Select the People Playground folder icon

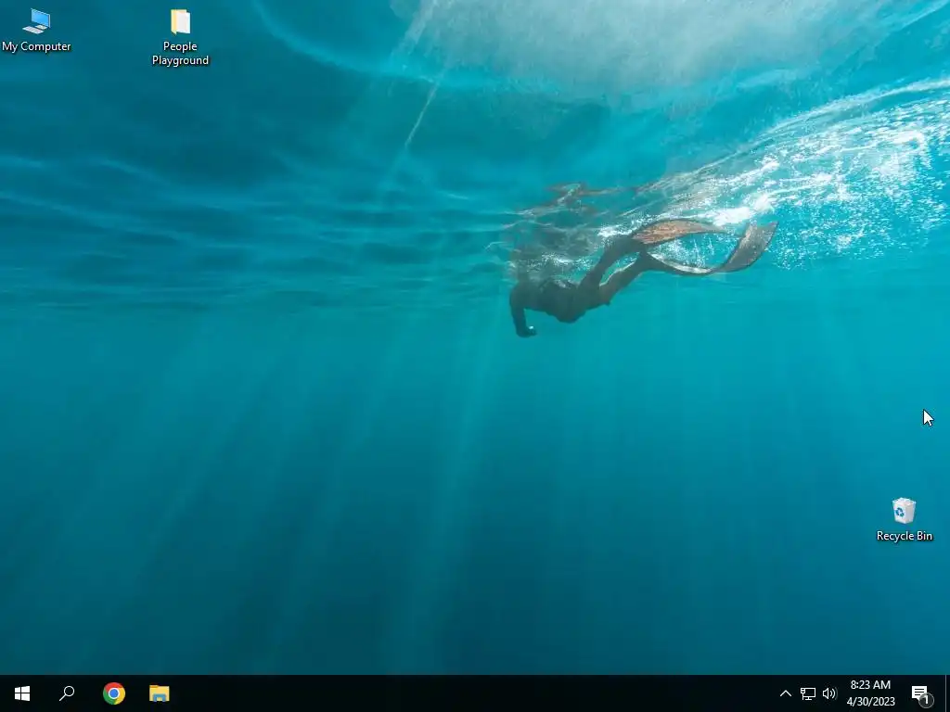tap(180, 36)
